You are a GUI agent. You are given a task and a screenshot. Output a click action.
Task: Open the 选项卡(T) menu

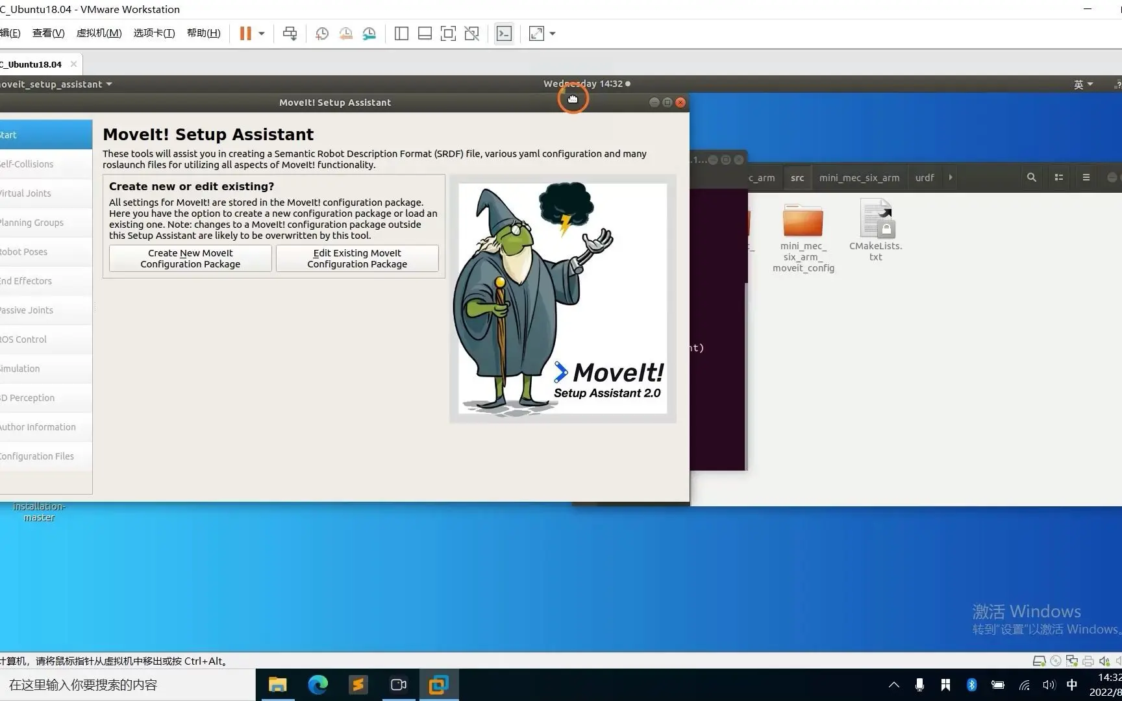click(154, 33)
